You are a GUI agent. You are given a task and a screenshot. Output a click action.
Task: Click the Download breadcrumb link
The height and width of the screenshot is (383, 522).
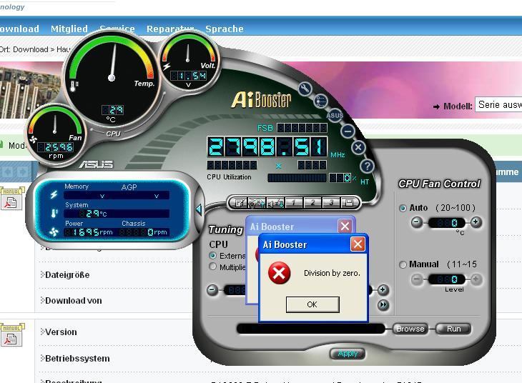[31, 49]
